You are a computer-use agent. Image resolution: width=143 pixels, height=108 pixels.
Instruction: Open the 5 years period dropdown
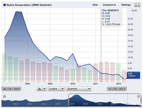[56, 89]
